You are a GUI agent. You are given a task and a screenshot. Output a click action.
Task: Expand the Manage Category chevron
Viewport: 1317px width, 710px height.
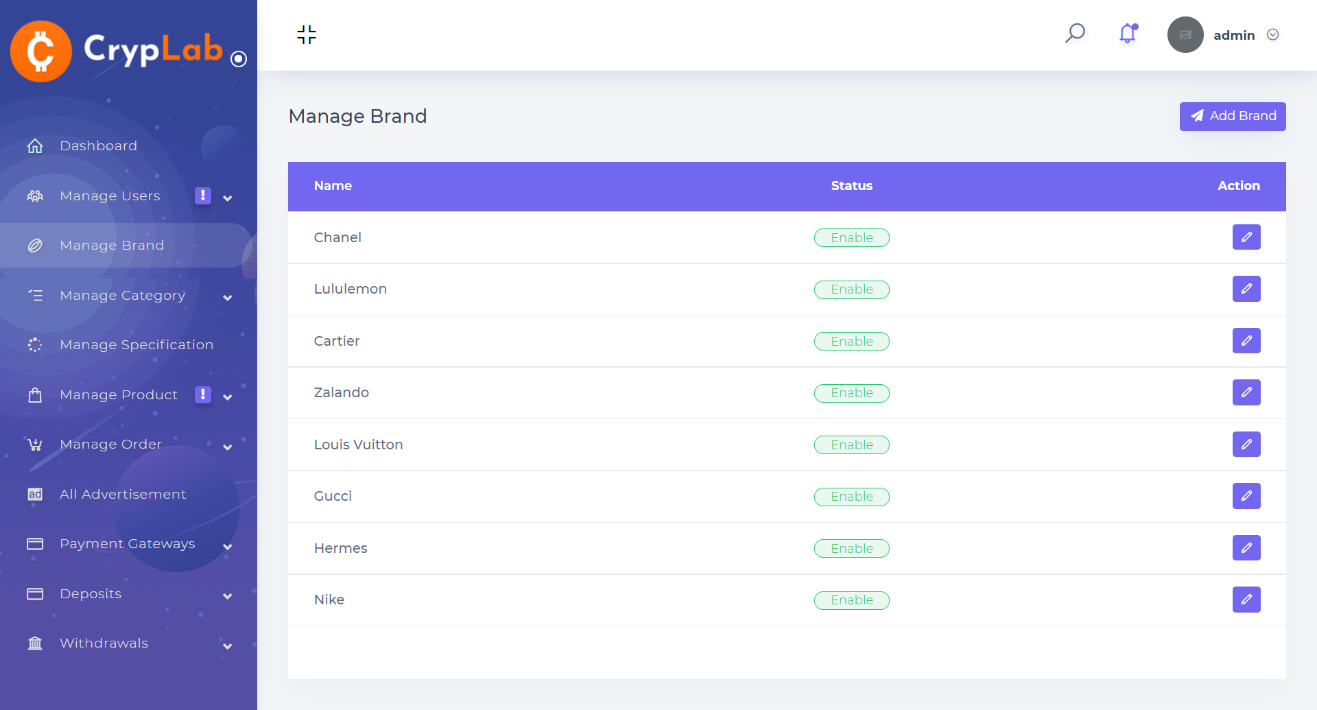[228, 298]
